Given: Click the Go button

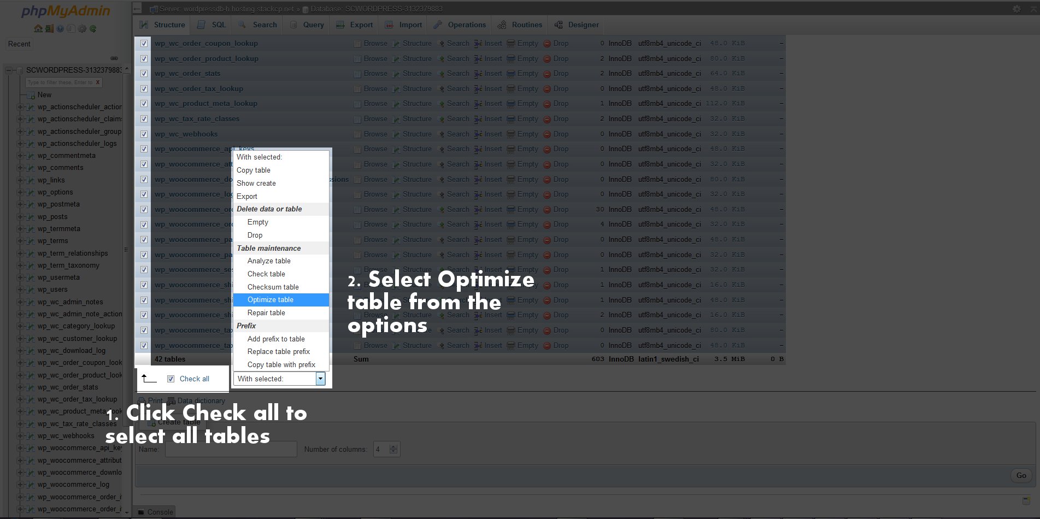Looking at the screenshot, I should click(x=1021, y=476).
